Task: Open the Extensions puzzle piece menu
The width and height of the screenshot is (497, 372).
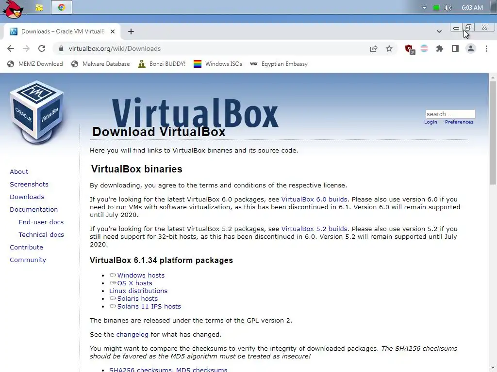Action: coord(440,48)
